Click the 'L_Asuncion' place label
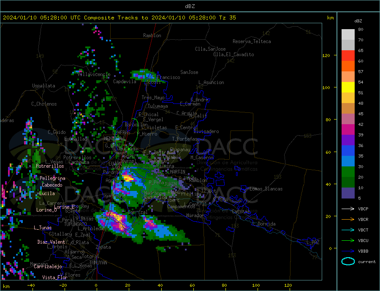 coord(212,82)
